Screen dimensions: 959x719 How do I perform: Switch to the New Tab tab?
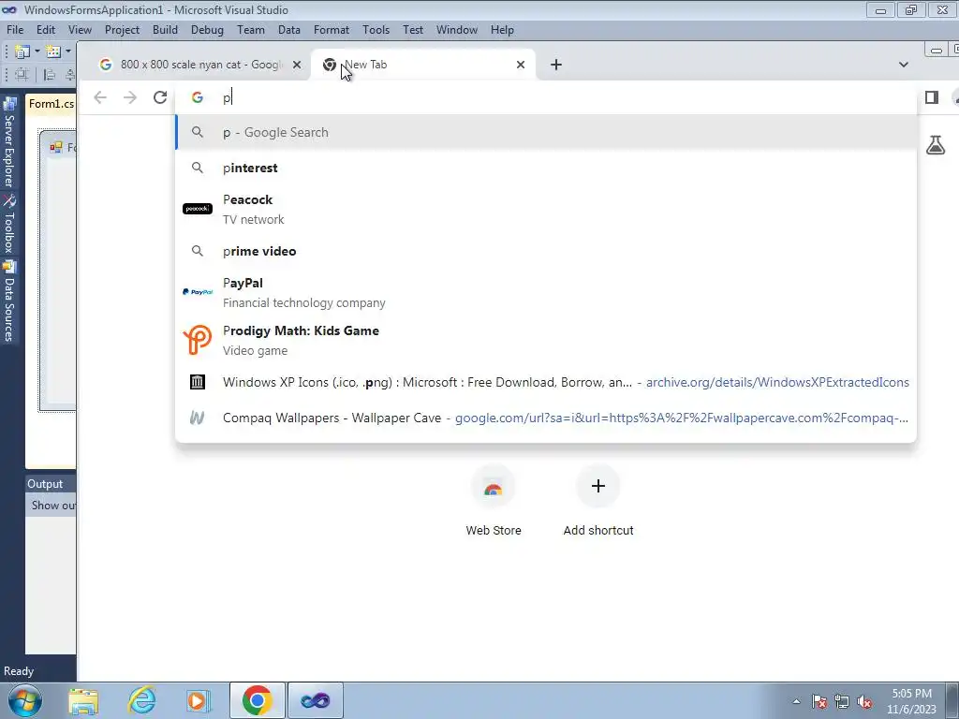pyautogui.click(x=422, y=65)
